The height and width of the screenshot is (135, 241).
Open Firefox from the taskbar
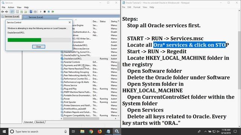click(x=99, y=132)
